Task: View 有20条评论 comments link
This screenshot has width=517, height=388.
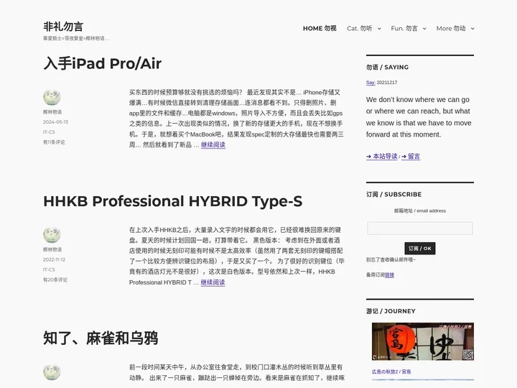Action: (55, 280)
